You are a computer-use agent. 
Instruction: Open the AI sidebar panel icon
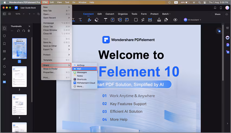(4, 82)
